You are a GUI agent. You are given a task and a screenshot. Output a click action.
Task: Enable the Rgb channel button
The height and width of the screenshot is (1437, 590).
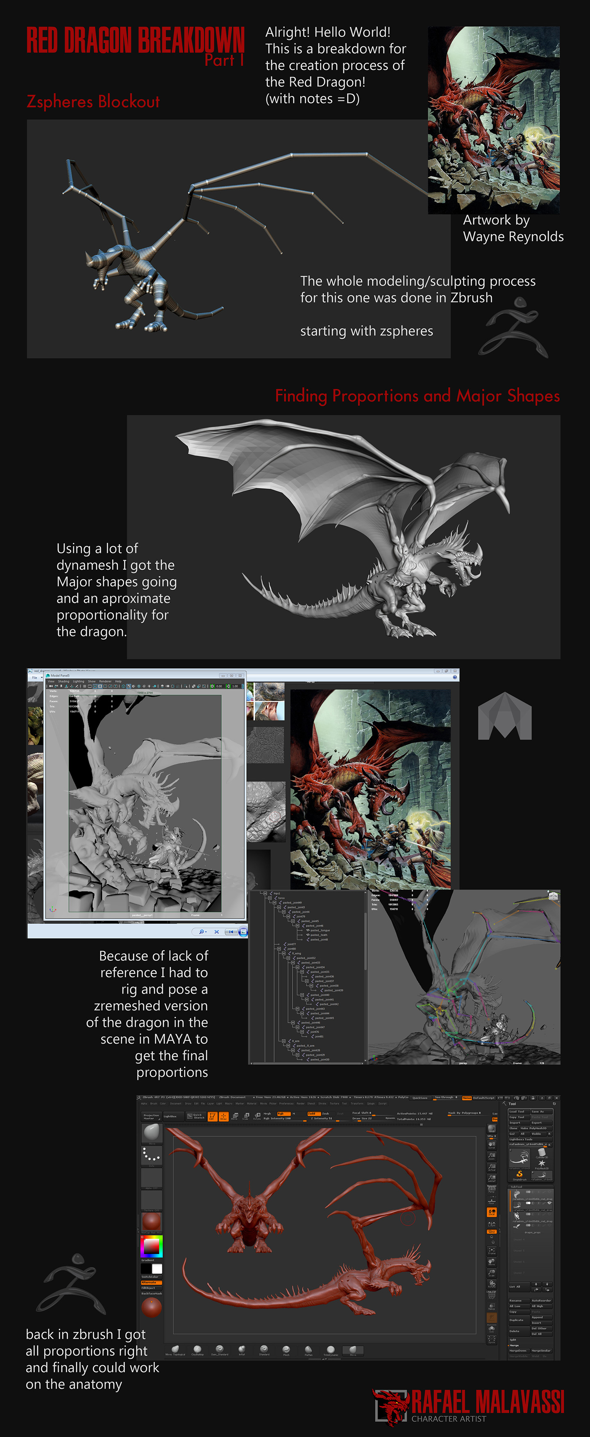281,1113
